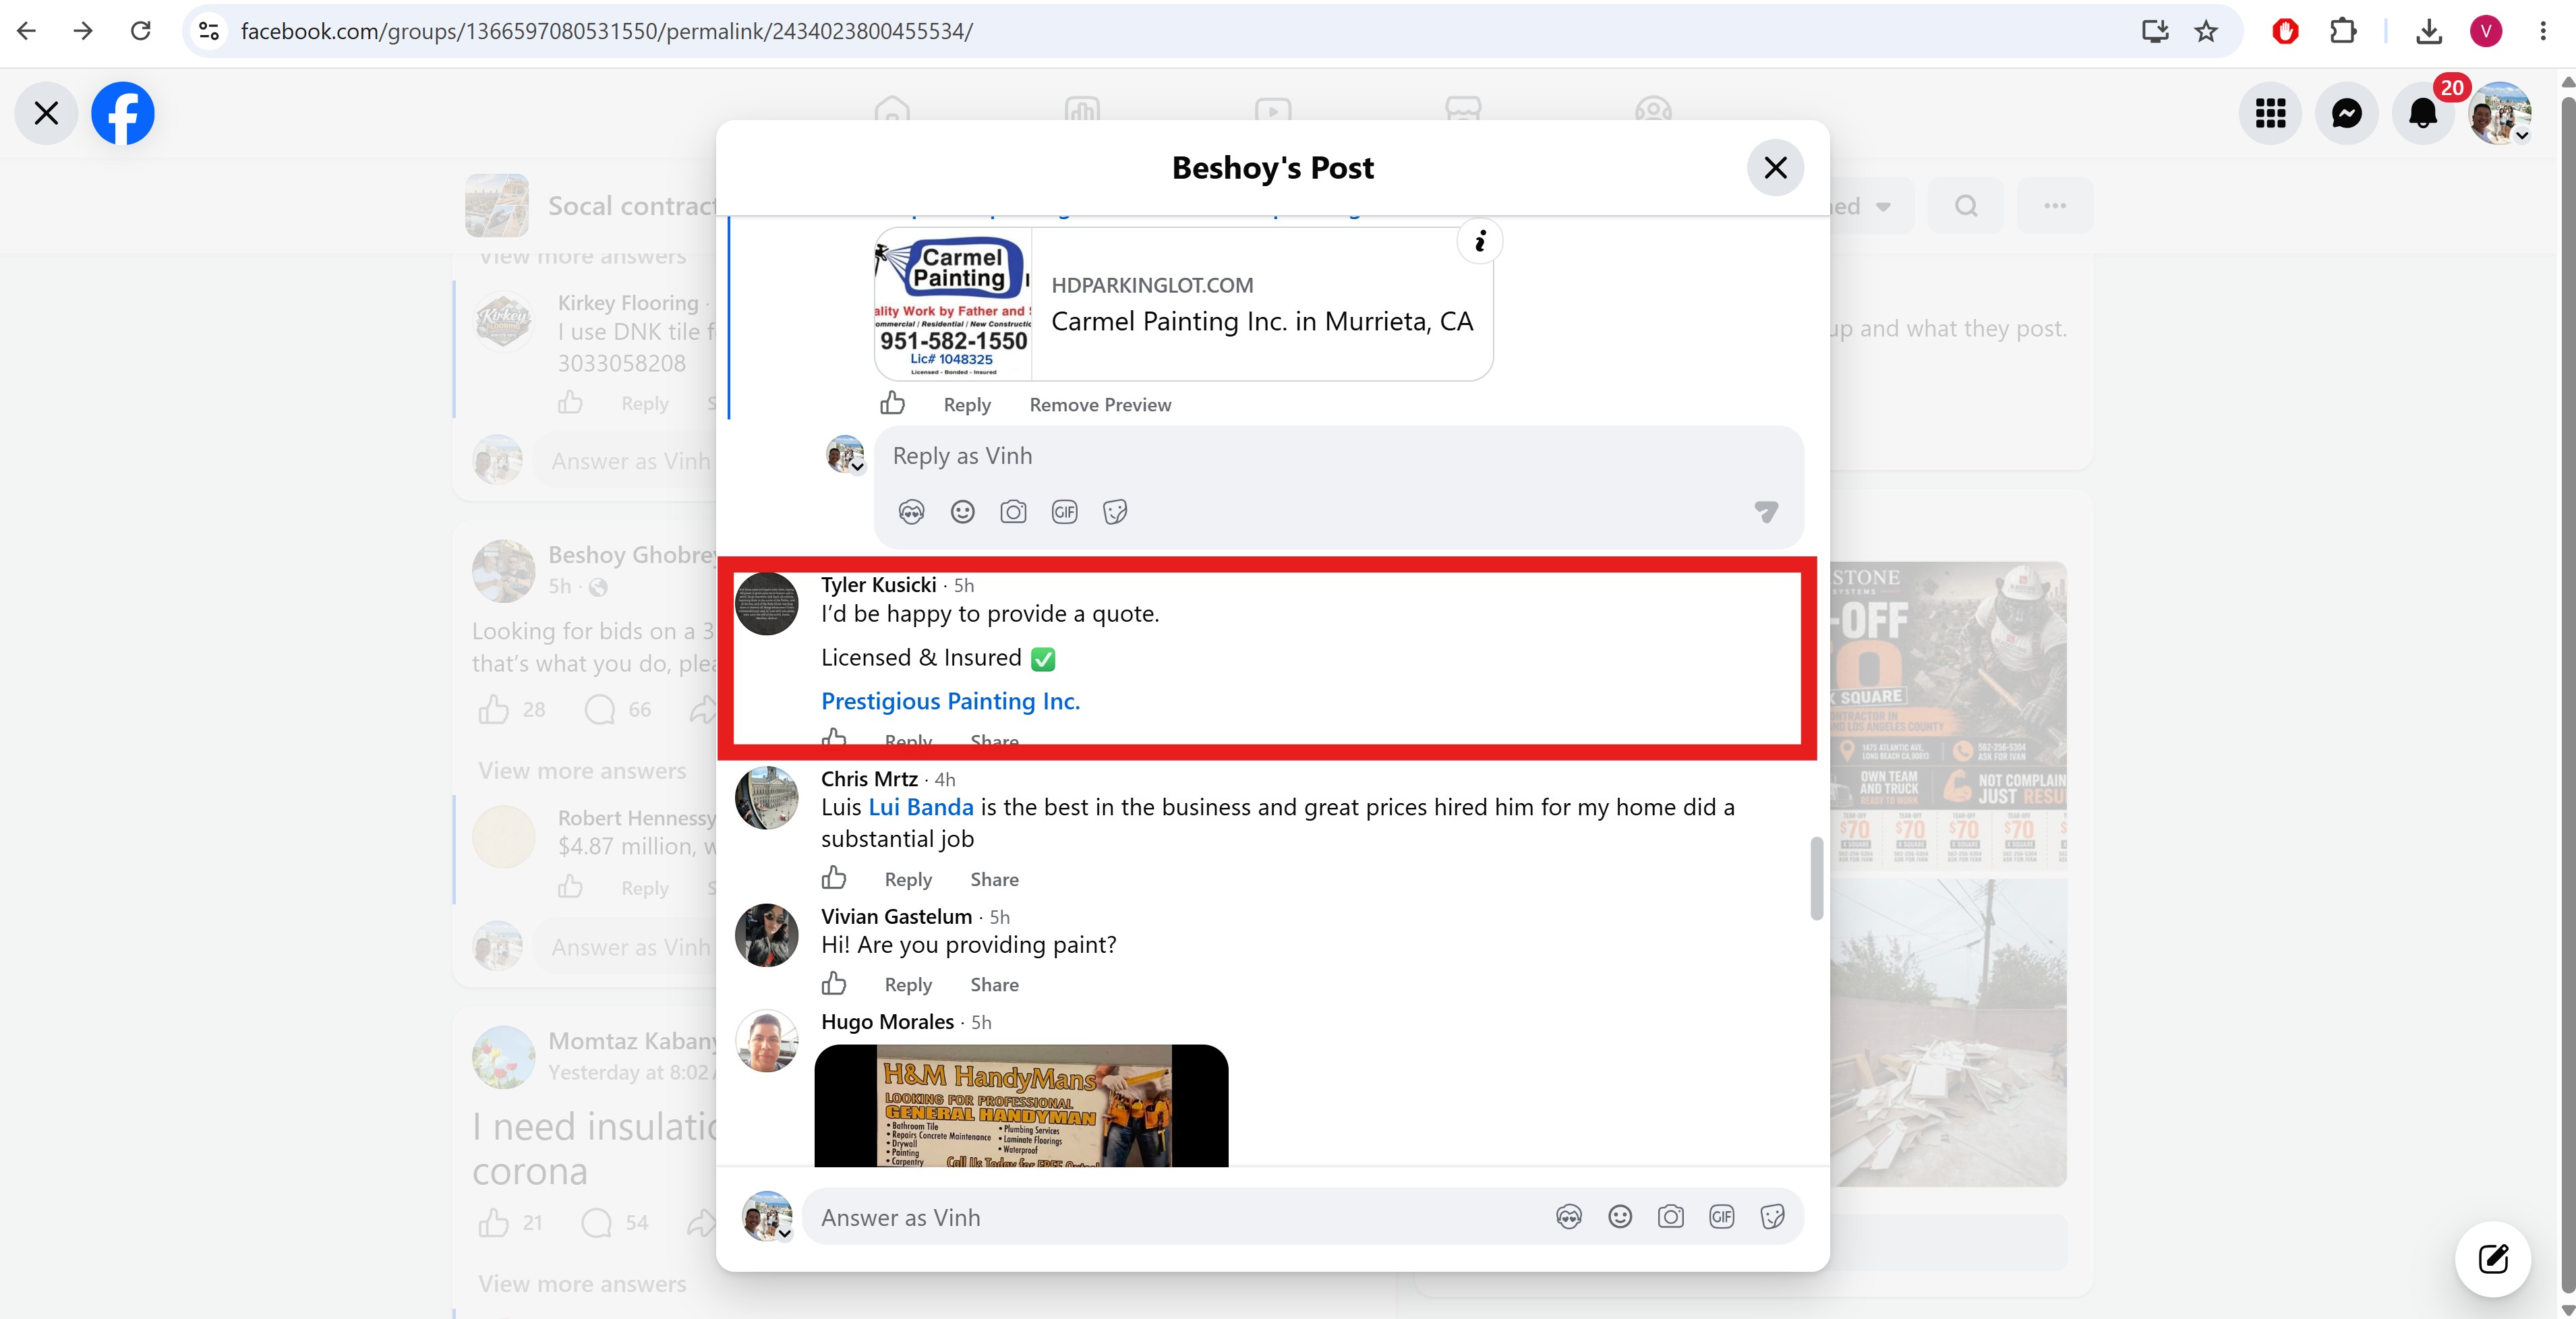Switch commenting identity via avatar dropdown at bottom

click(767, 1216)
